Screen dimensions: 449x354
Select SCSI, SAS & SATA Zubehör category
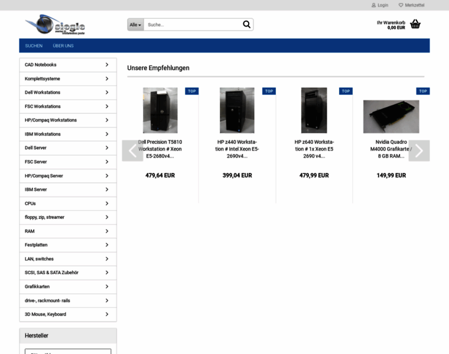click(x=68, y=273)
